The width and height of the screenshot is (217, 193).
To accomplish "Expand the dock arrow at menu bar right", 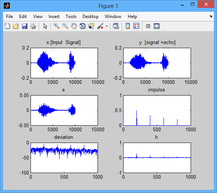I will 211,16.
